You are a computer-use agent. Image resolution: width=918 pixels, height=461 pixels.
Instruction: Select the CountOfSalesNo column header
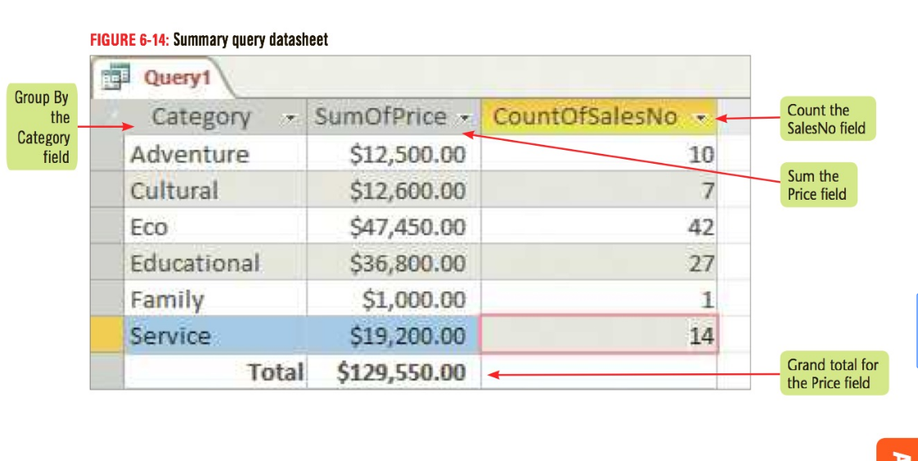pyautogui.click(x=599, y=117)
